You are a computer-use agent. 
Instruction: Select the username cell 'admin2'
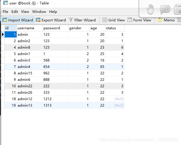coord(30,41)
